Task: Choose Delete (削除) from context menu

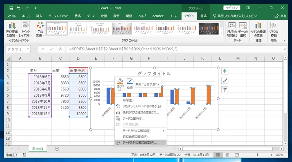Action: pos(141,100)
